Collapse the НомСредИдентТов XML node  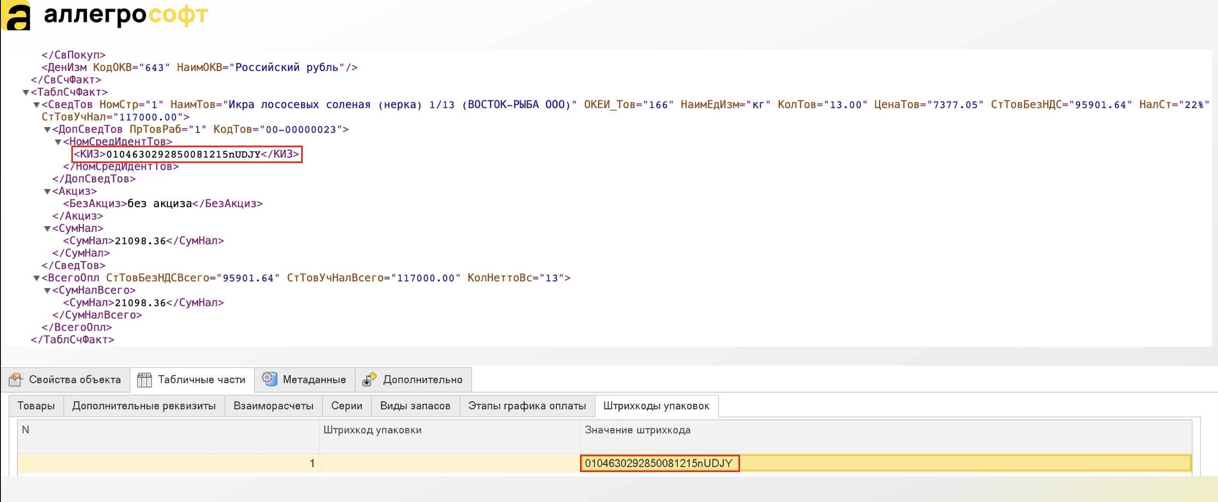58,142
